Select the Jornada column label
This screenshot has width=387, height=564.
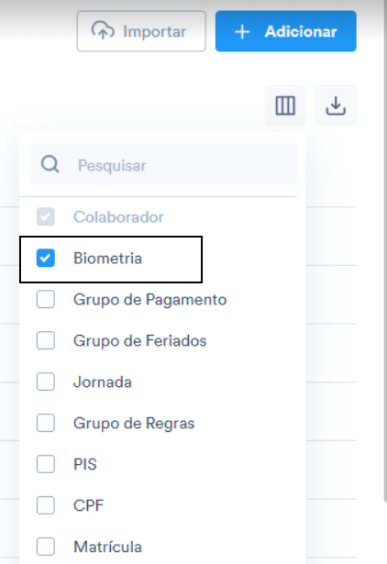point(103,382)
